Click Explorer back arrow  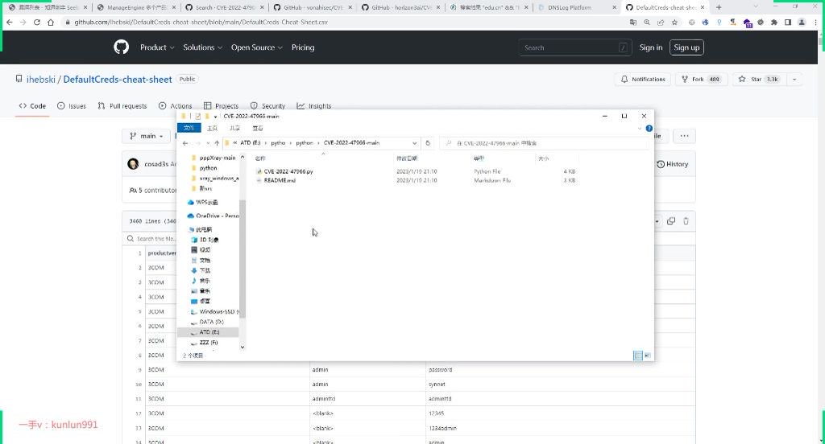185,143
